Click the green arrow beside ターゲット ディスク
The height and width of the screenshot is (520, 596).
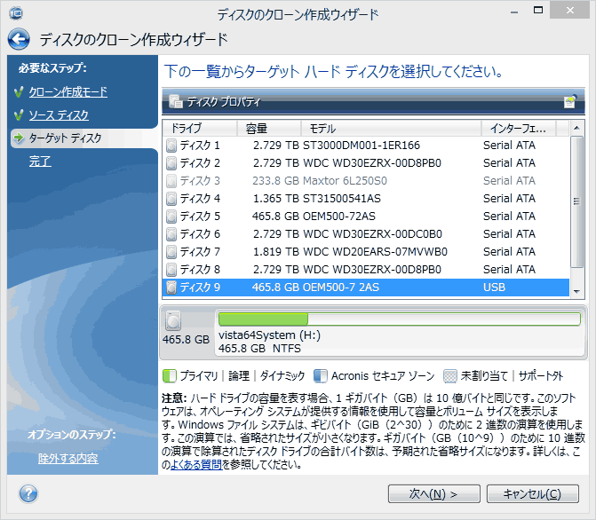tap(19, 138)
